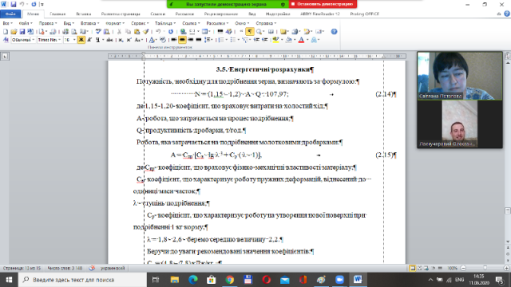Expand the Все dropdown menu
511x287 pixels.
pyautogui.click(x=7, y=23)
